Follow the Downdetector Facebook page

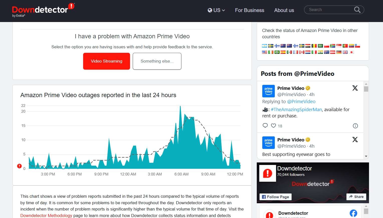(x=276, y=197)
